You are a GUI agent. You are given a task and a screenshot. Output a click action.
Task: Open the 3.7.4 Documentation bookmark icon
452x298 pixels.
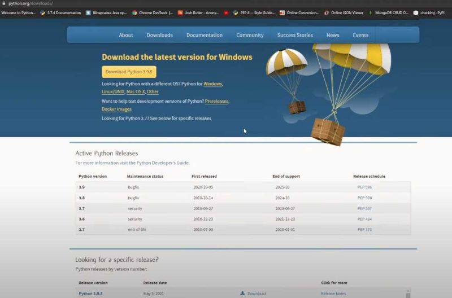tap(43, 13)
